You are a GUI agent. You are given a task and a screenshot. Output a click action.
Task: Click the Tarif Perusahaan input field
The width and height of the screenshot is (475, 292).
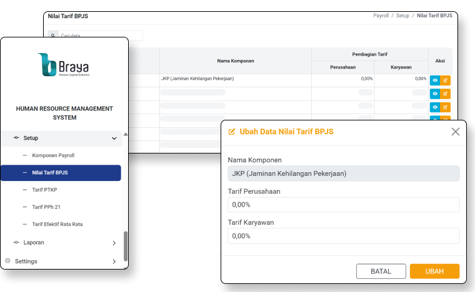tap(343, 204)
